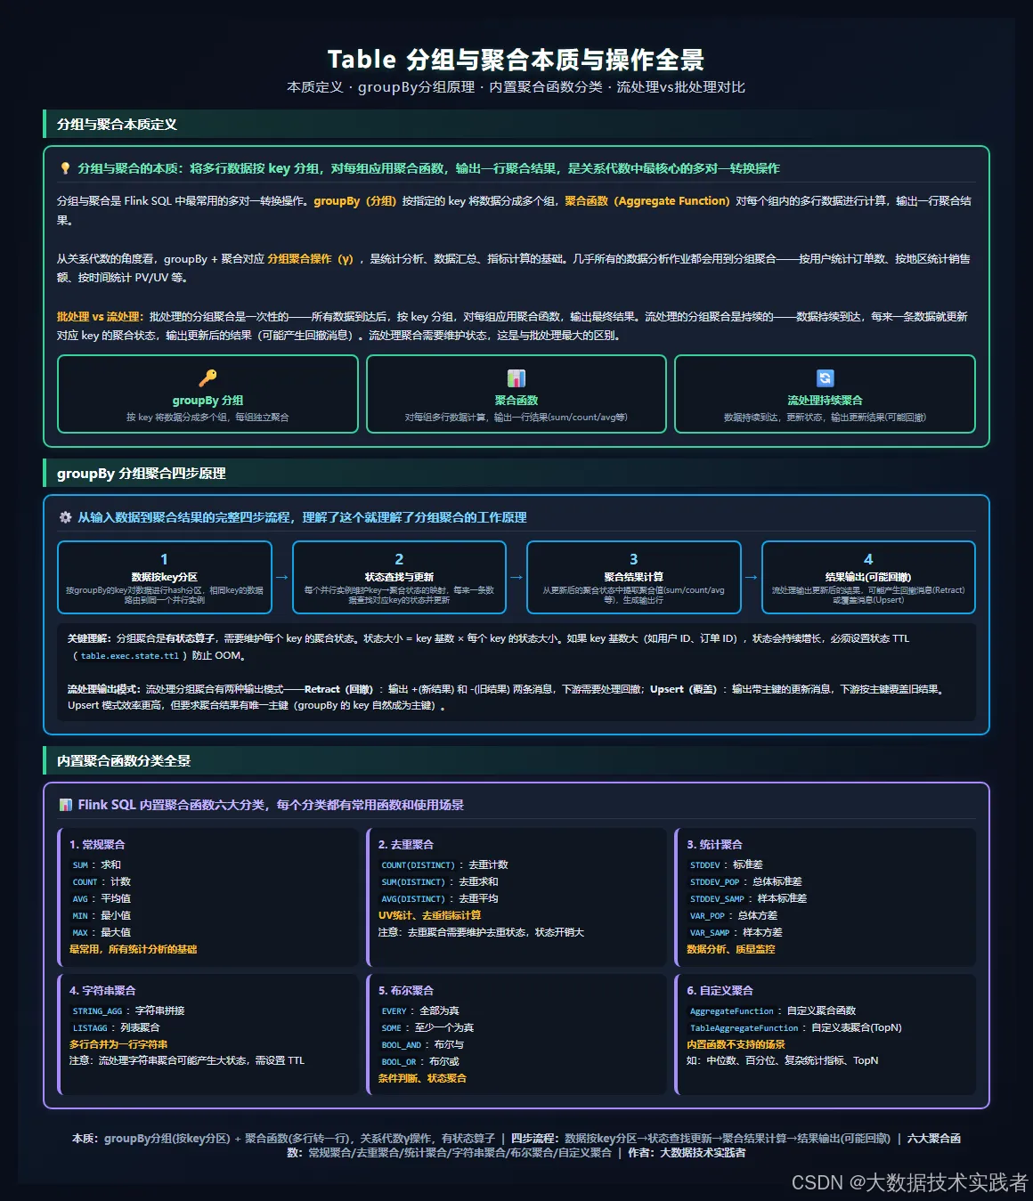The width and height of the screenshot is (1033, 1201).
Task: Click the heading 4. 字符串聚合
Action: tap(102, 991)
